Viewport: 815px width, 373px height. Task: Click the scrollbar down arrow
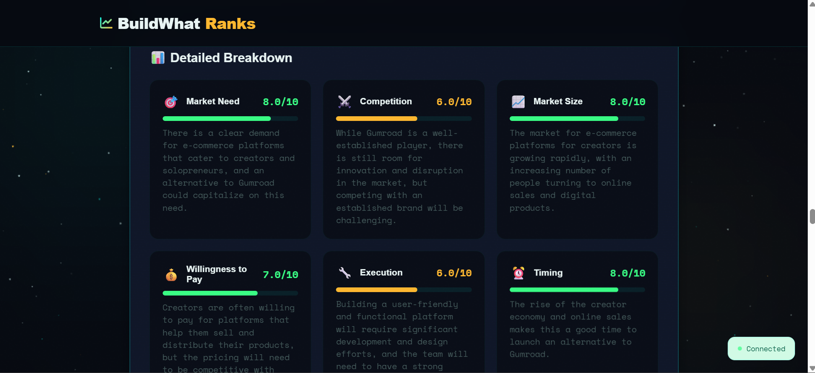(x=812, y=369)
